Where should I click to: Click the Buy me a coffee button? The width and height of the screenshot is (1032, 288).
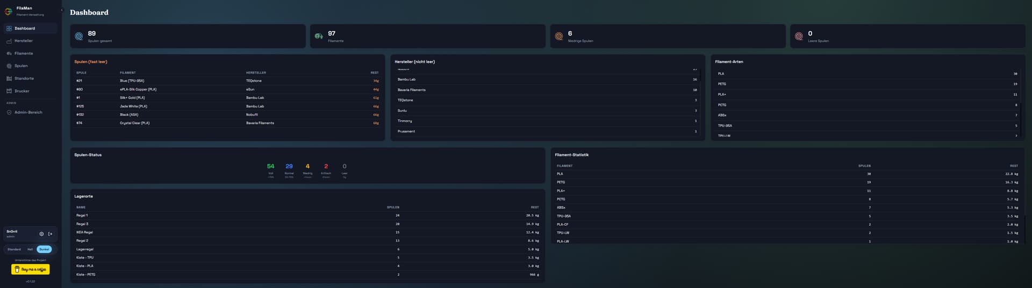pos(31,269)
